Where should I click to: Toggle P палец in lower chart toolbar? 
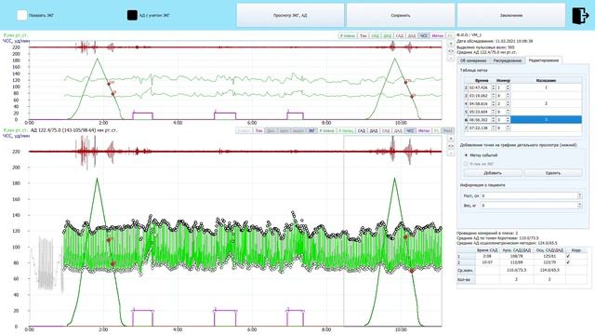(346, 130)
